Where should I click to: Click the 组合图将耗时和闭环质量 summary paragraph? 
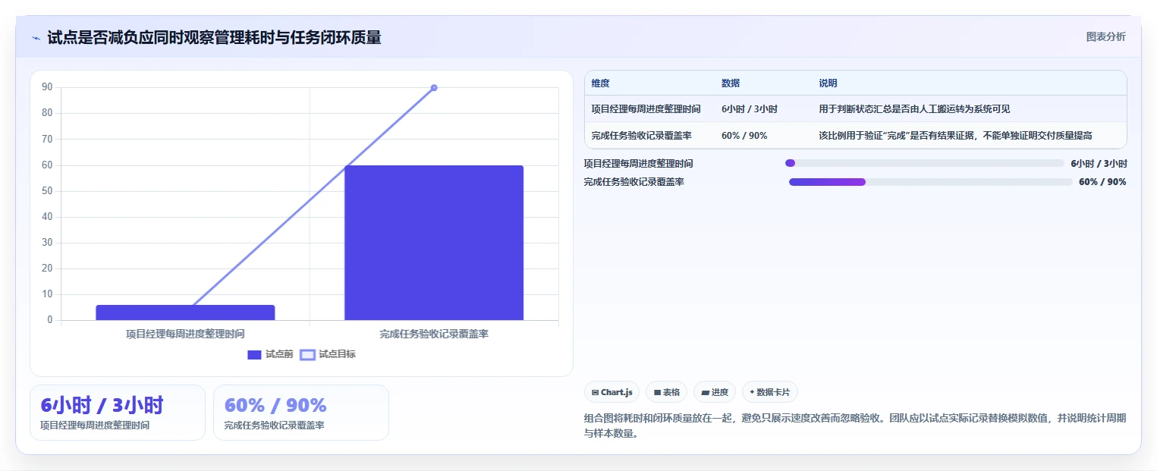pyautogui.click(x=855, y=425)
